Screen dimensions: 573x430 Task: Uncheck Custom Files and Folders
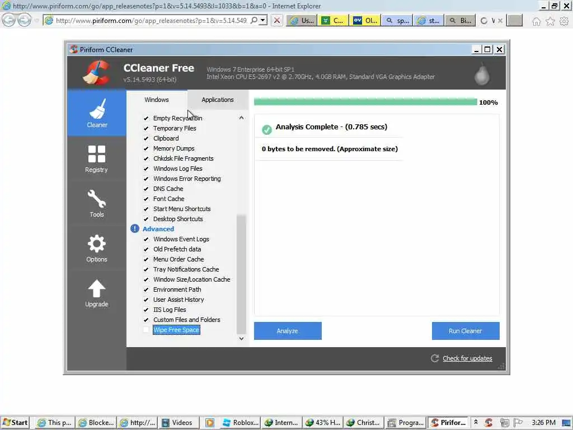pos(146,320)
